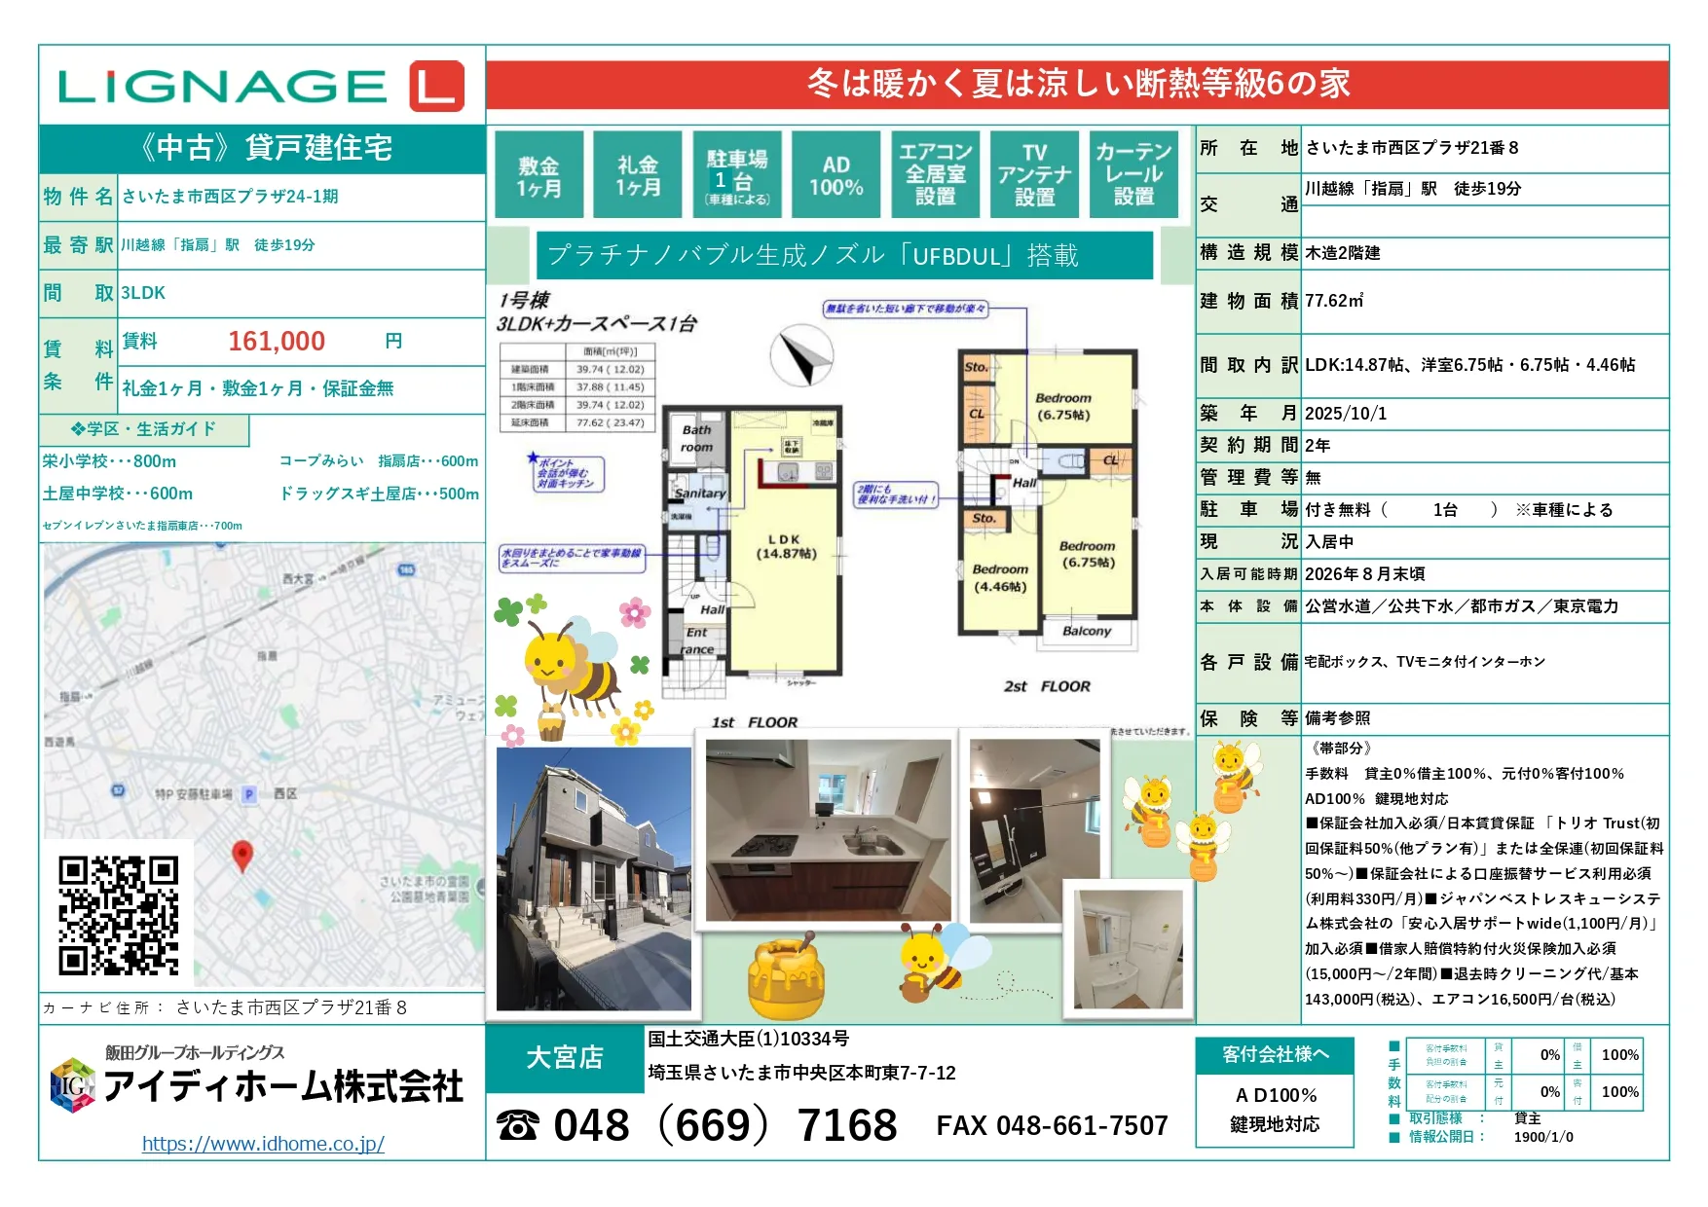Click the blue P parking icon on the map
This screenshot has height=1207, width=1708.
coord(249,794)
